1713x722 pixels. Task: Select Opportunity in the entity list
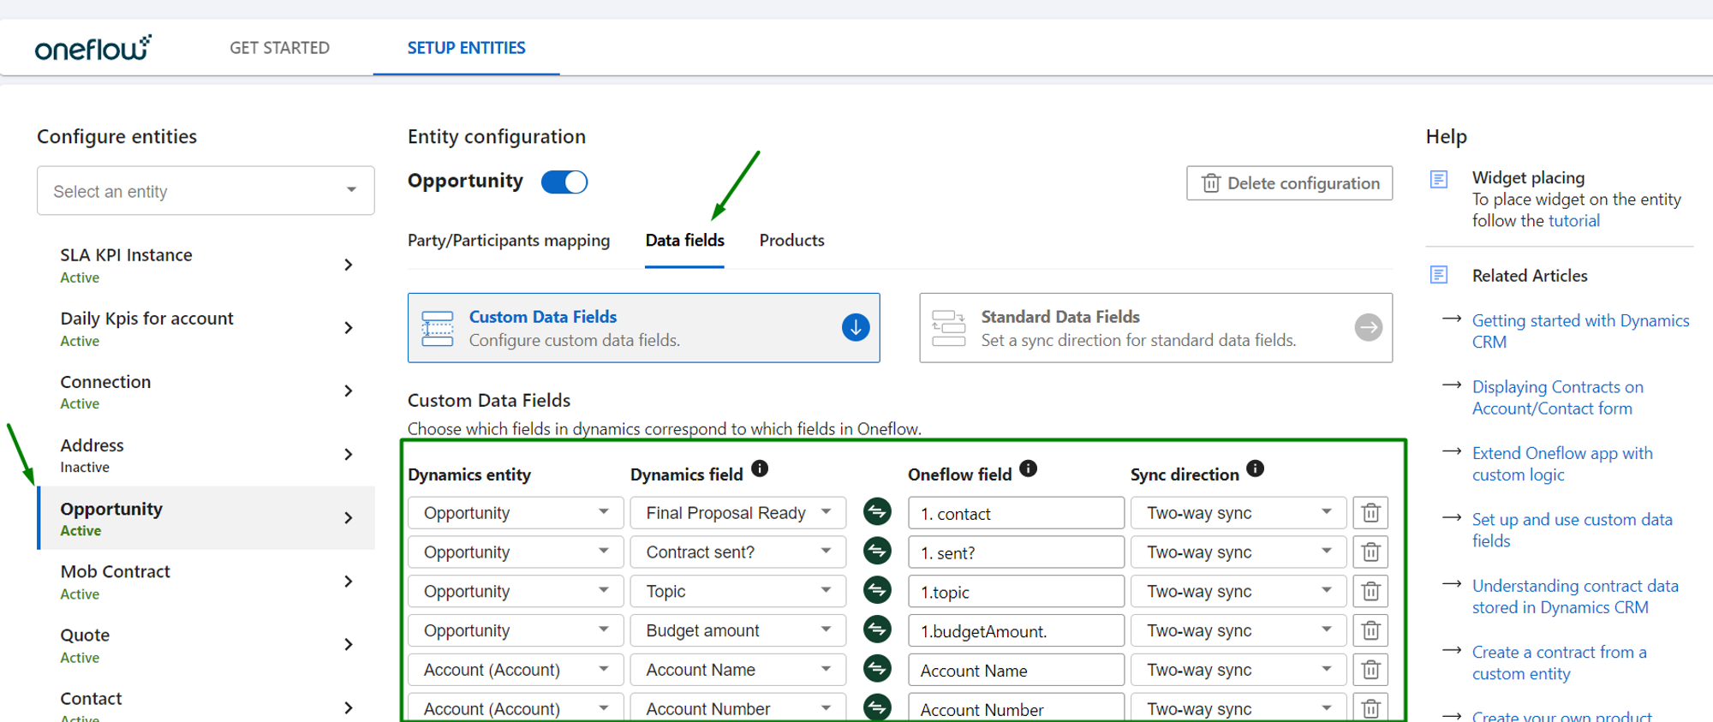click(x=206, y=518)
